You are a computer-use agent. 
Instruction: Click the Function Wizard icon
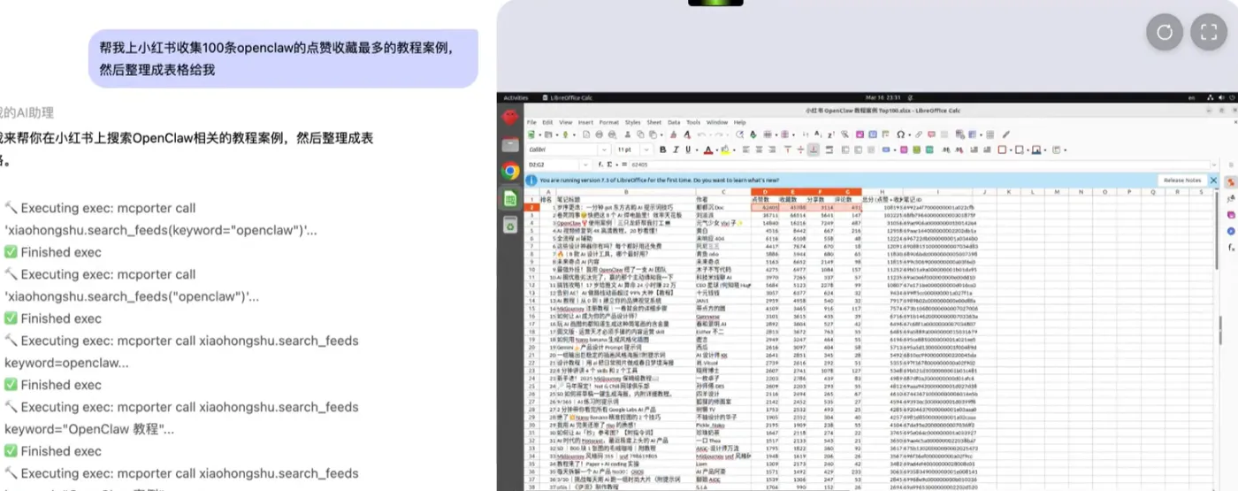[600, 165]
